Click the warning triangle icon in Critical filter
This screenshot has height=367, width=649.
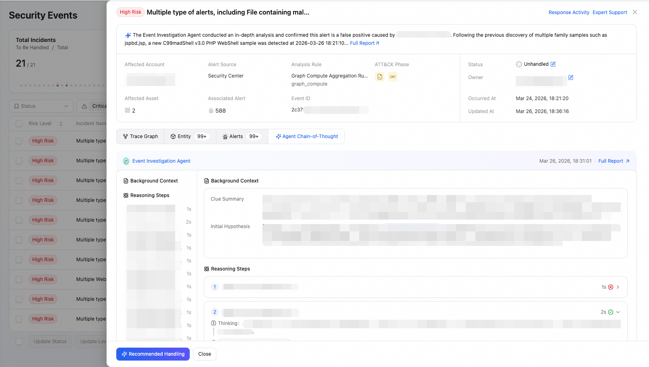84,106
